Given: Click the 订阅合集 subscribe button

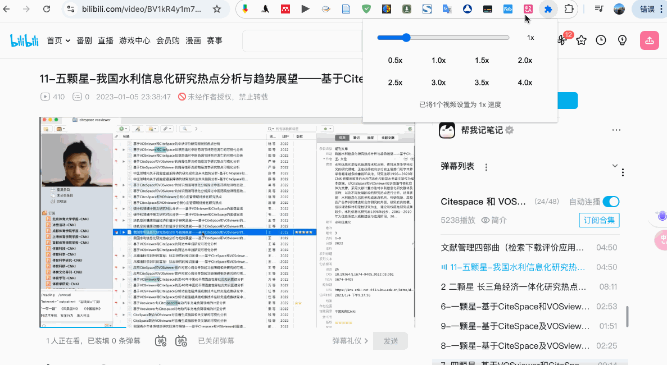Looking at the screenshot, I should pyautogui.click(x=599, y=220).
